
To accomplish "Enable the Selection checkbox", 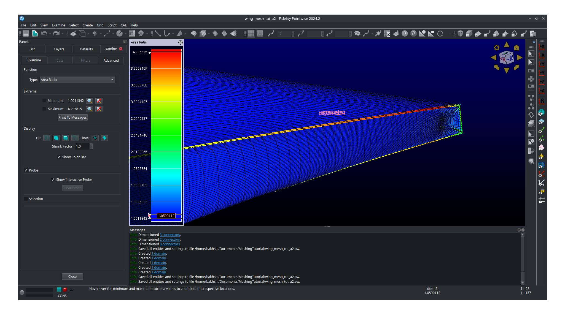I will coord(26,199).
